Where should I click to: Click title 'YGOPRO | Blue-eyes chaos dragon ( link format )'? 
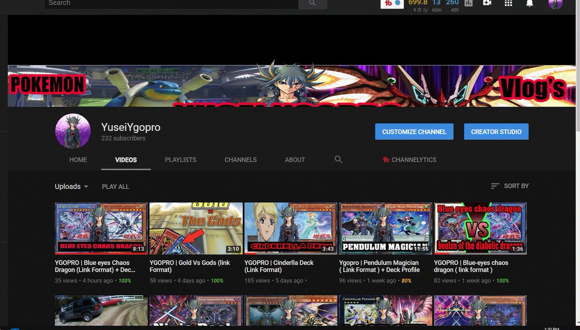[471, 266]
